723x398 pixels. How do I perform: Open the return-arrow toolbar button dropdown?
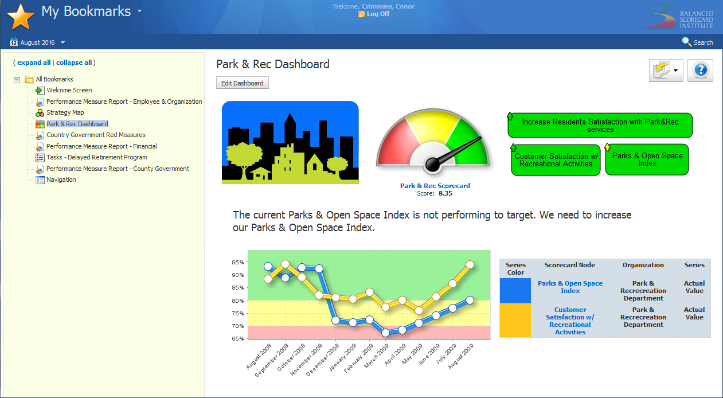tap(677, 71)
